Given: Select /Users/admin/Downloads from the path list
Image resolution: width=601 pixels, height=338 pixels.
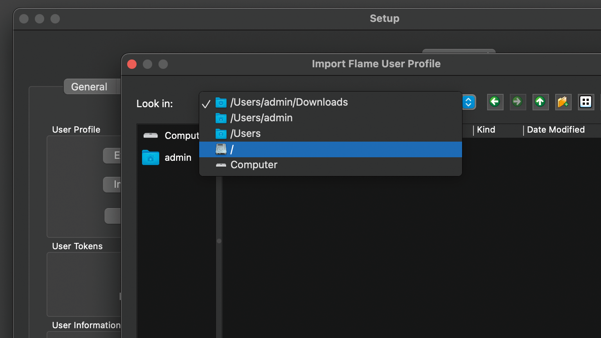Looking at the screenshot, I should [x=289, y=102].
